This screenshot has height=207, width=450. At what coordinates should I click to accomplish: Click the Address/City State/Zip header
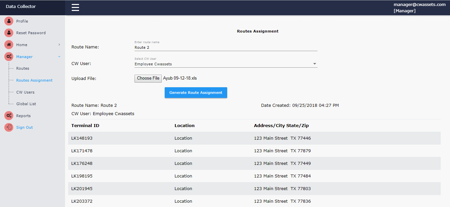281,126
